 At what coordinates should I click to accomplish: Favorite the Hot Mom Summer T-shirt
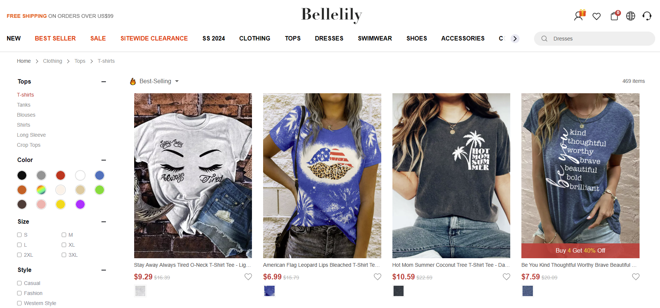pos(507,277)
